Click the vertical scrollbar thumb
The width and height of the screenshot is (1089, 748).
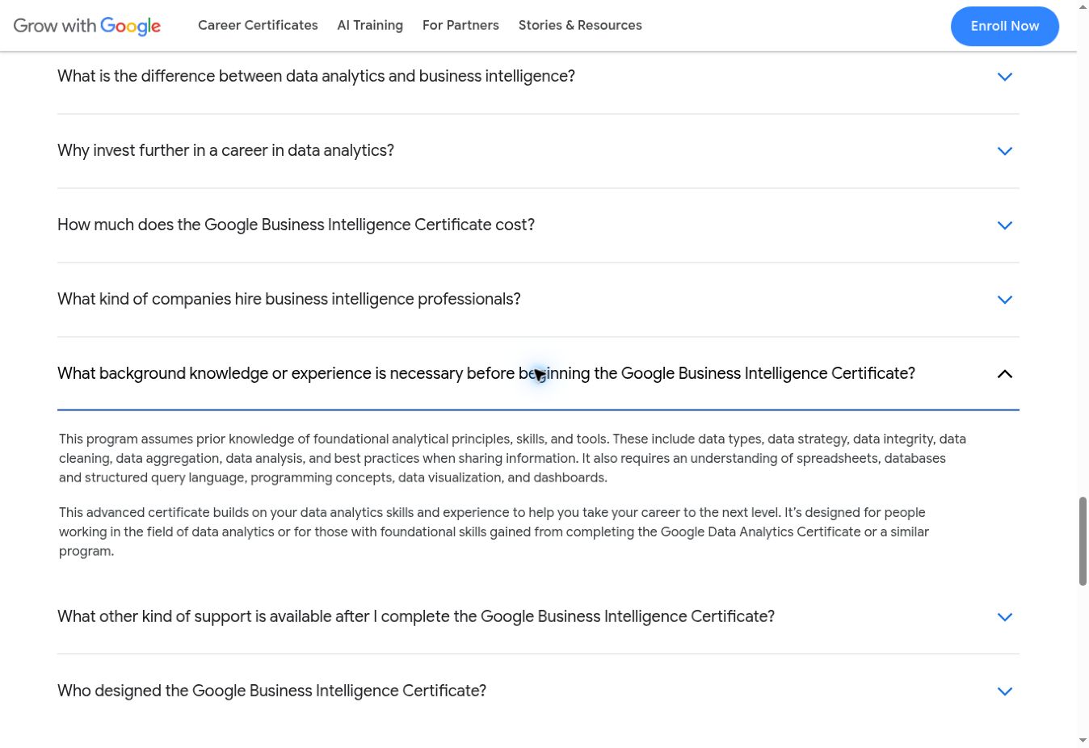[1083, 541]
